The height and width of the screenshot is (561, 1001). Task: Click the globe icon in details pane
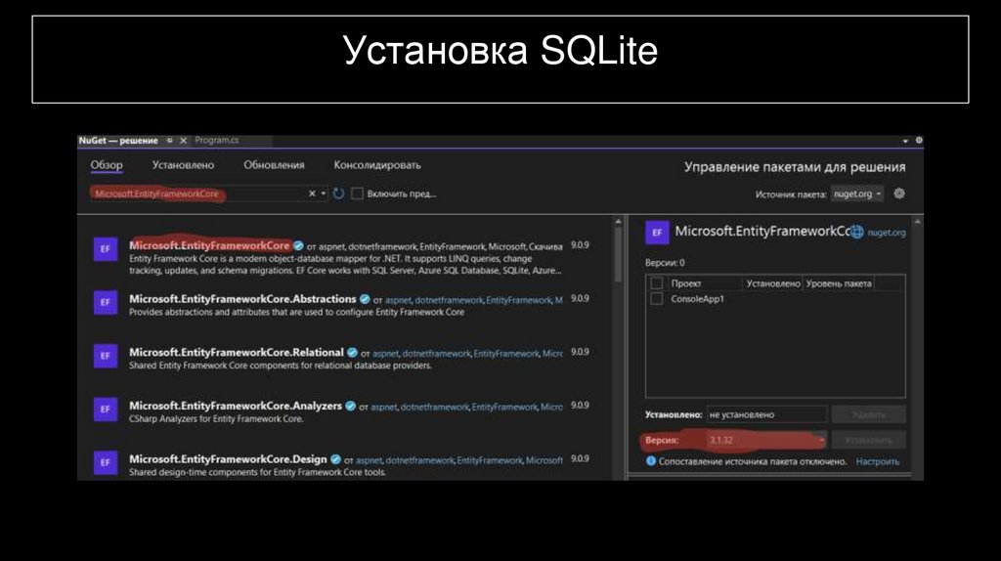pos(856,233)
